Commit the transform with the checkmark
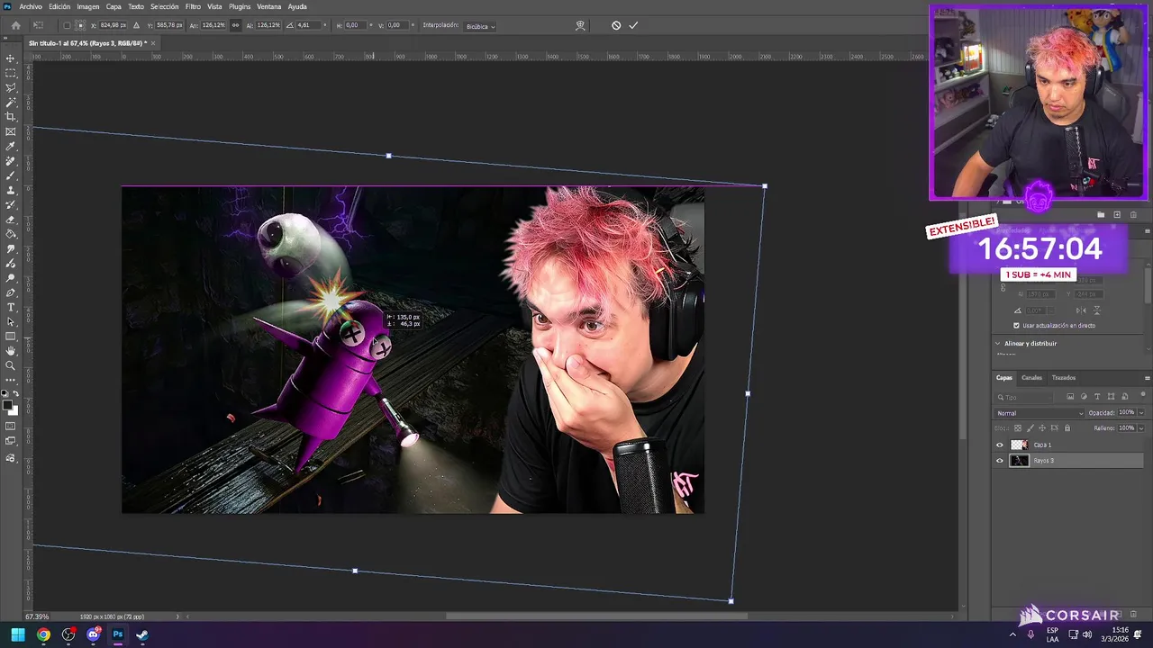The height and width of the screenshot is (648, 1153). (633, 25)
